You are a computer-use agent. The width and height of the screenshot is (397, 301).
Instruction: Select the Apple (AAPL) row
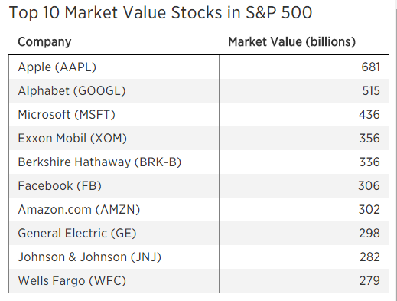[x=199, y=67]
